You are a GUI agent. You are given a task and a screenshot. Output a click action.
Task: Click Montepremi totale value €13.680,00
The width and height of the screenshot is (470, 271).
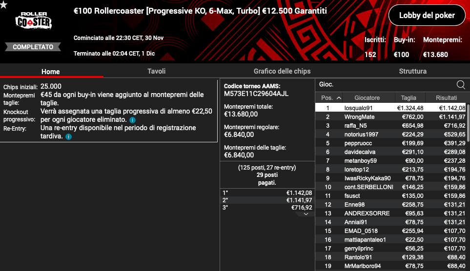click(241, 115)
